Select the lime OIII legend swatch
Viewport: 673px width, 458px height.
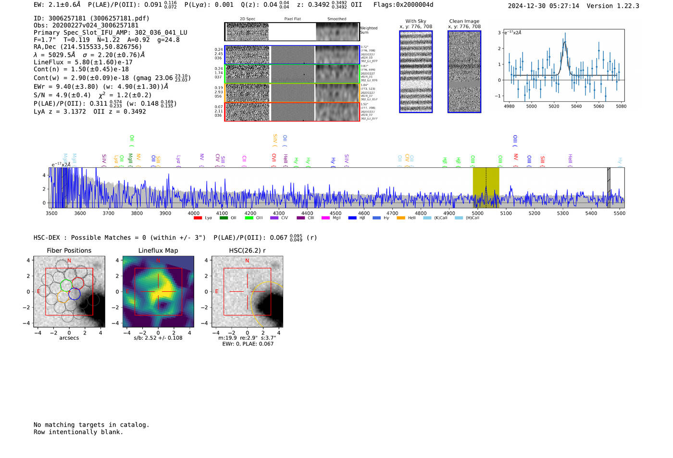pos(249,218)
